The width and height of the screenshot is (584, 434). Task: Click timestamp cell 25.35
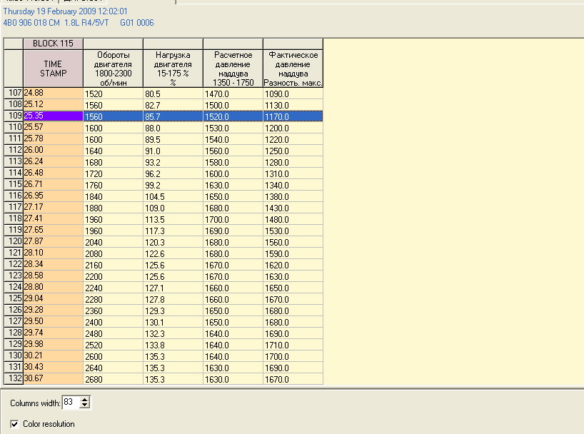(x=54, y=116)
